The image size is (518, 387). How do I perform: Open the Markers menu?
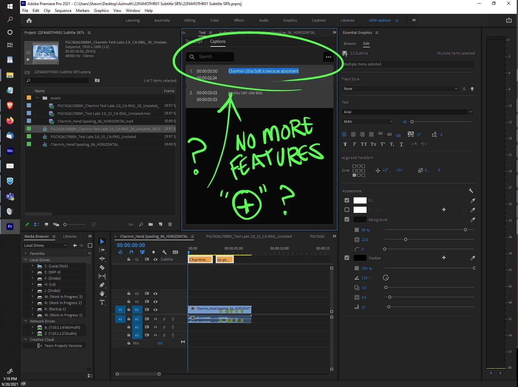click(x=83, y=11)
